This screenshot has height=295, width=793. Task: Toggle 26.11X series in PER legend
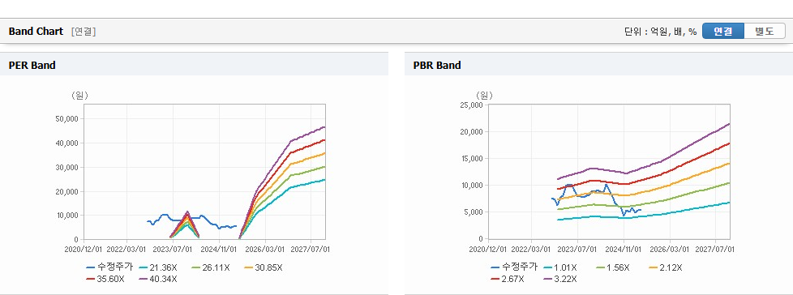pos(211,267)
